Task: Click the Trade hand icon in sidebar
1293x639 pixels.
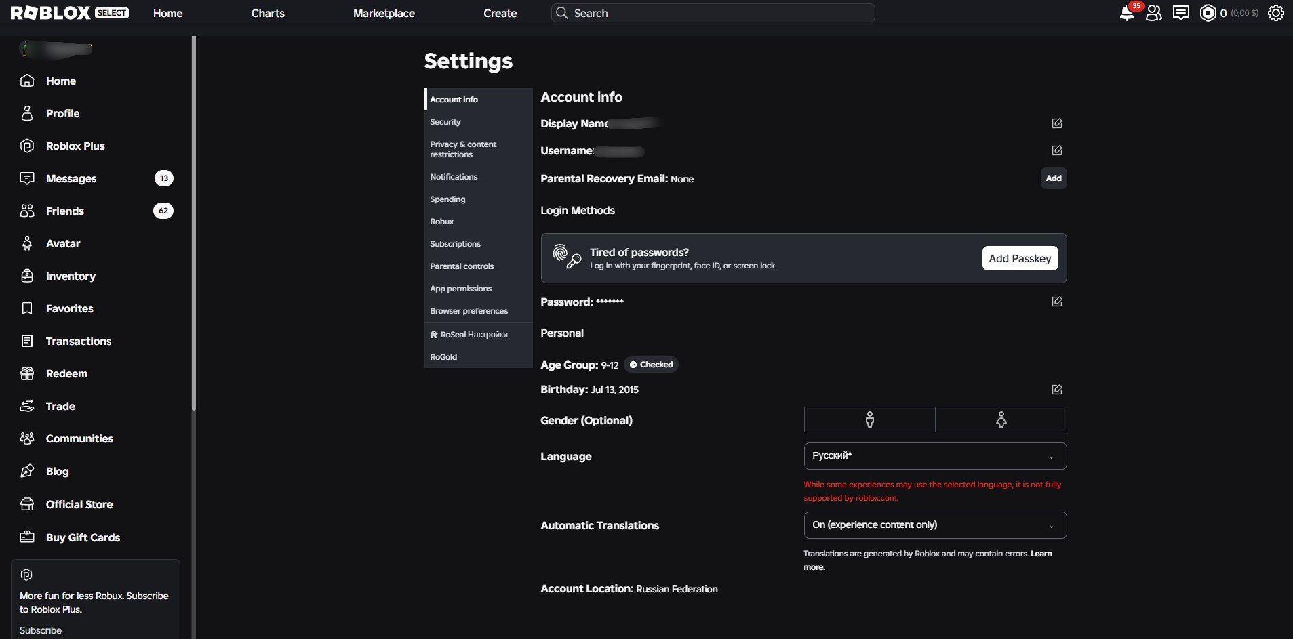Action: [x=27, y=406]
